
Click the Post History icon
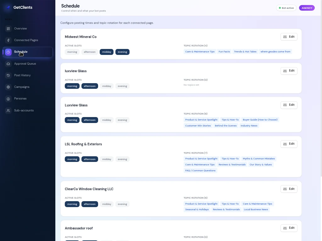tap(8, 75)
